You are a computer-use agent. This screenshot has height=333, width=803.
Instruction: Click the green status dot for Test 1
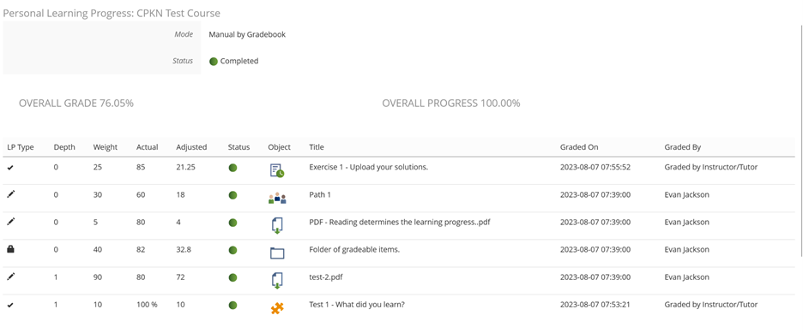click(232, 305)
